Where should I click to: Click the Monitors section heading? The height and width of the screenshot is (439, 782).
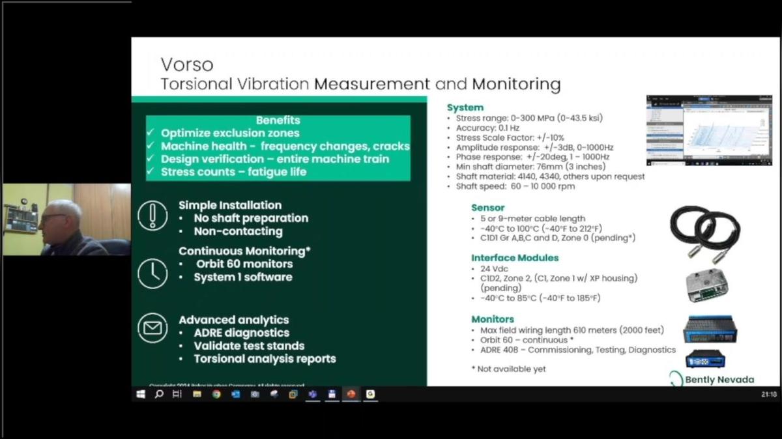[x=493, y=319]
